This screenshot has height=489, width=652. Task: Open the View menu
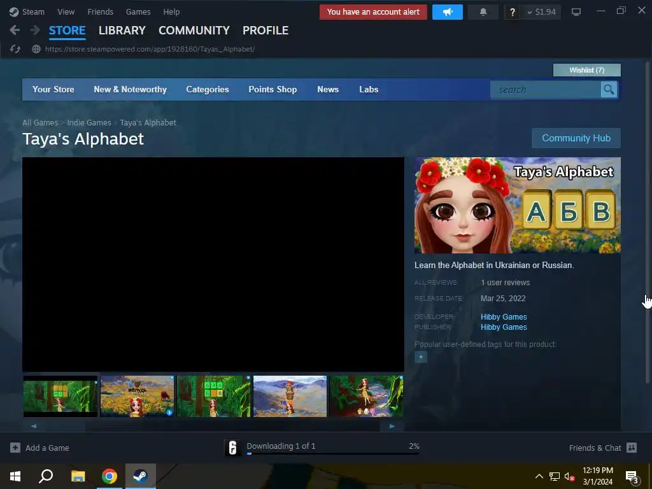66,11
